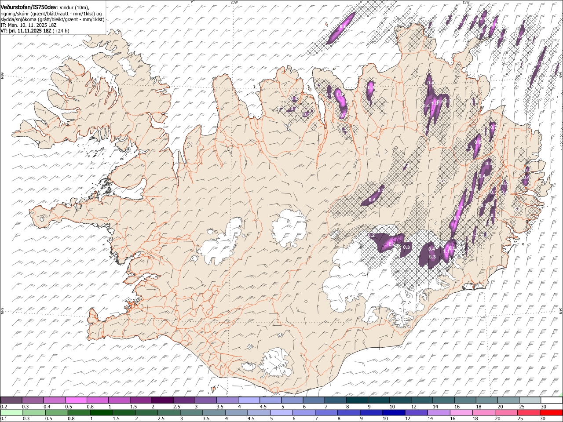The height and width of the screenshot is (422, 563).
Task: Select dark teal swatch at 8 in upper legend
Action: pyautogui.click(x=357, y=400)
